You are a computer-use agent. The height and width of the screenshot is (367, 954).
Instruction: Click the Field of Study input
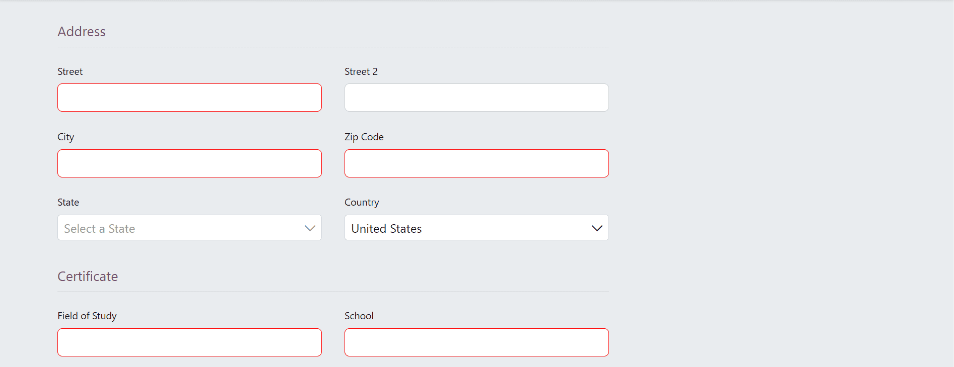tap(189, 342)
